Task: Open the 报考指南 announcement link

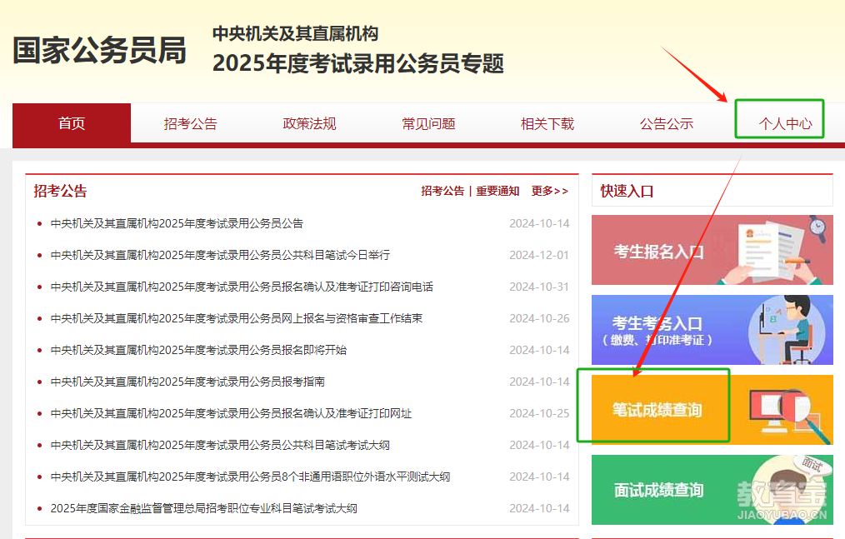Action: tap(187, 382)
